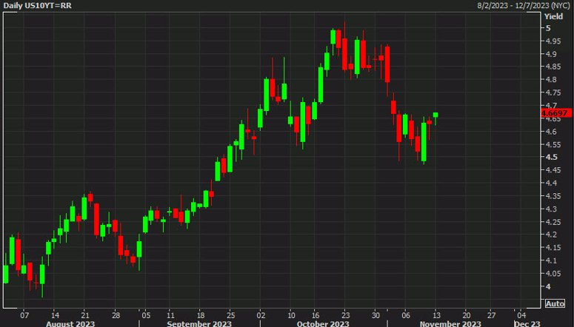The image size is (574, 327).
Task: Click the 4.25 yield axis label
Action: point(553,222)
